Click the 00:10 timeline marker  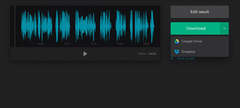point(67,44)
